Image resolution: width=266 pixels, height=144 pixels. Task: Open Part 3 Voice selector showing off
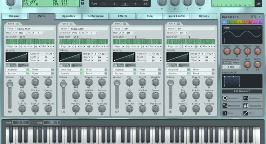pos(142,29)
